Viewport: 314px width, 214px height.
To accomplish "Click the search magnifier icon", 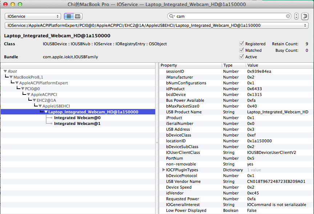I will [x=172, y=16].
